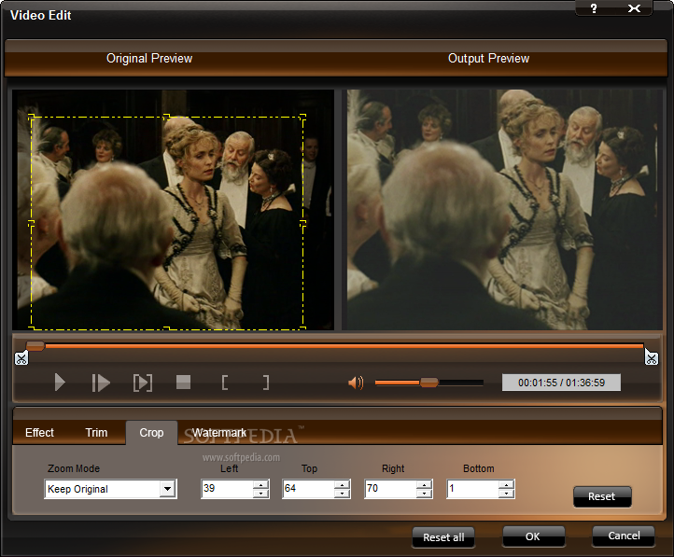Click the Reset button in Crop panel
Screen dimensions: 674x557
[602, 496]
